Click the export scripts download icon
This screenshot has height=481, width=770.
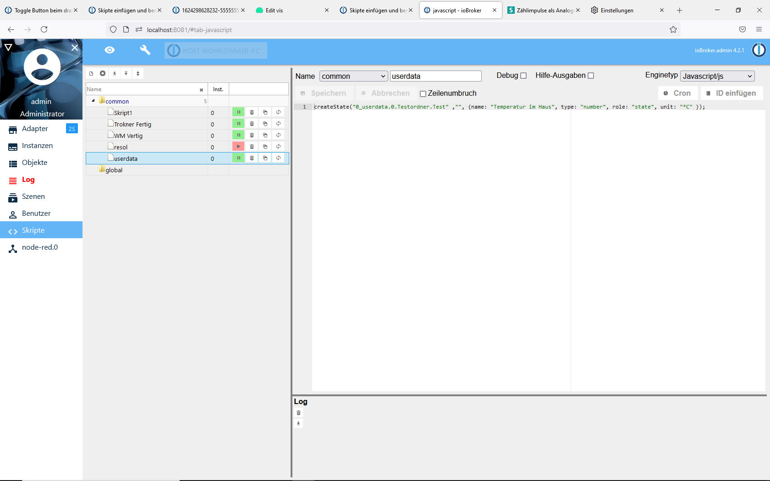click(x=115, y=73)
